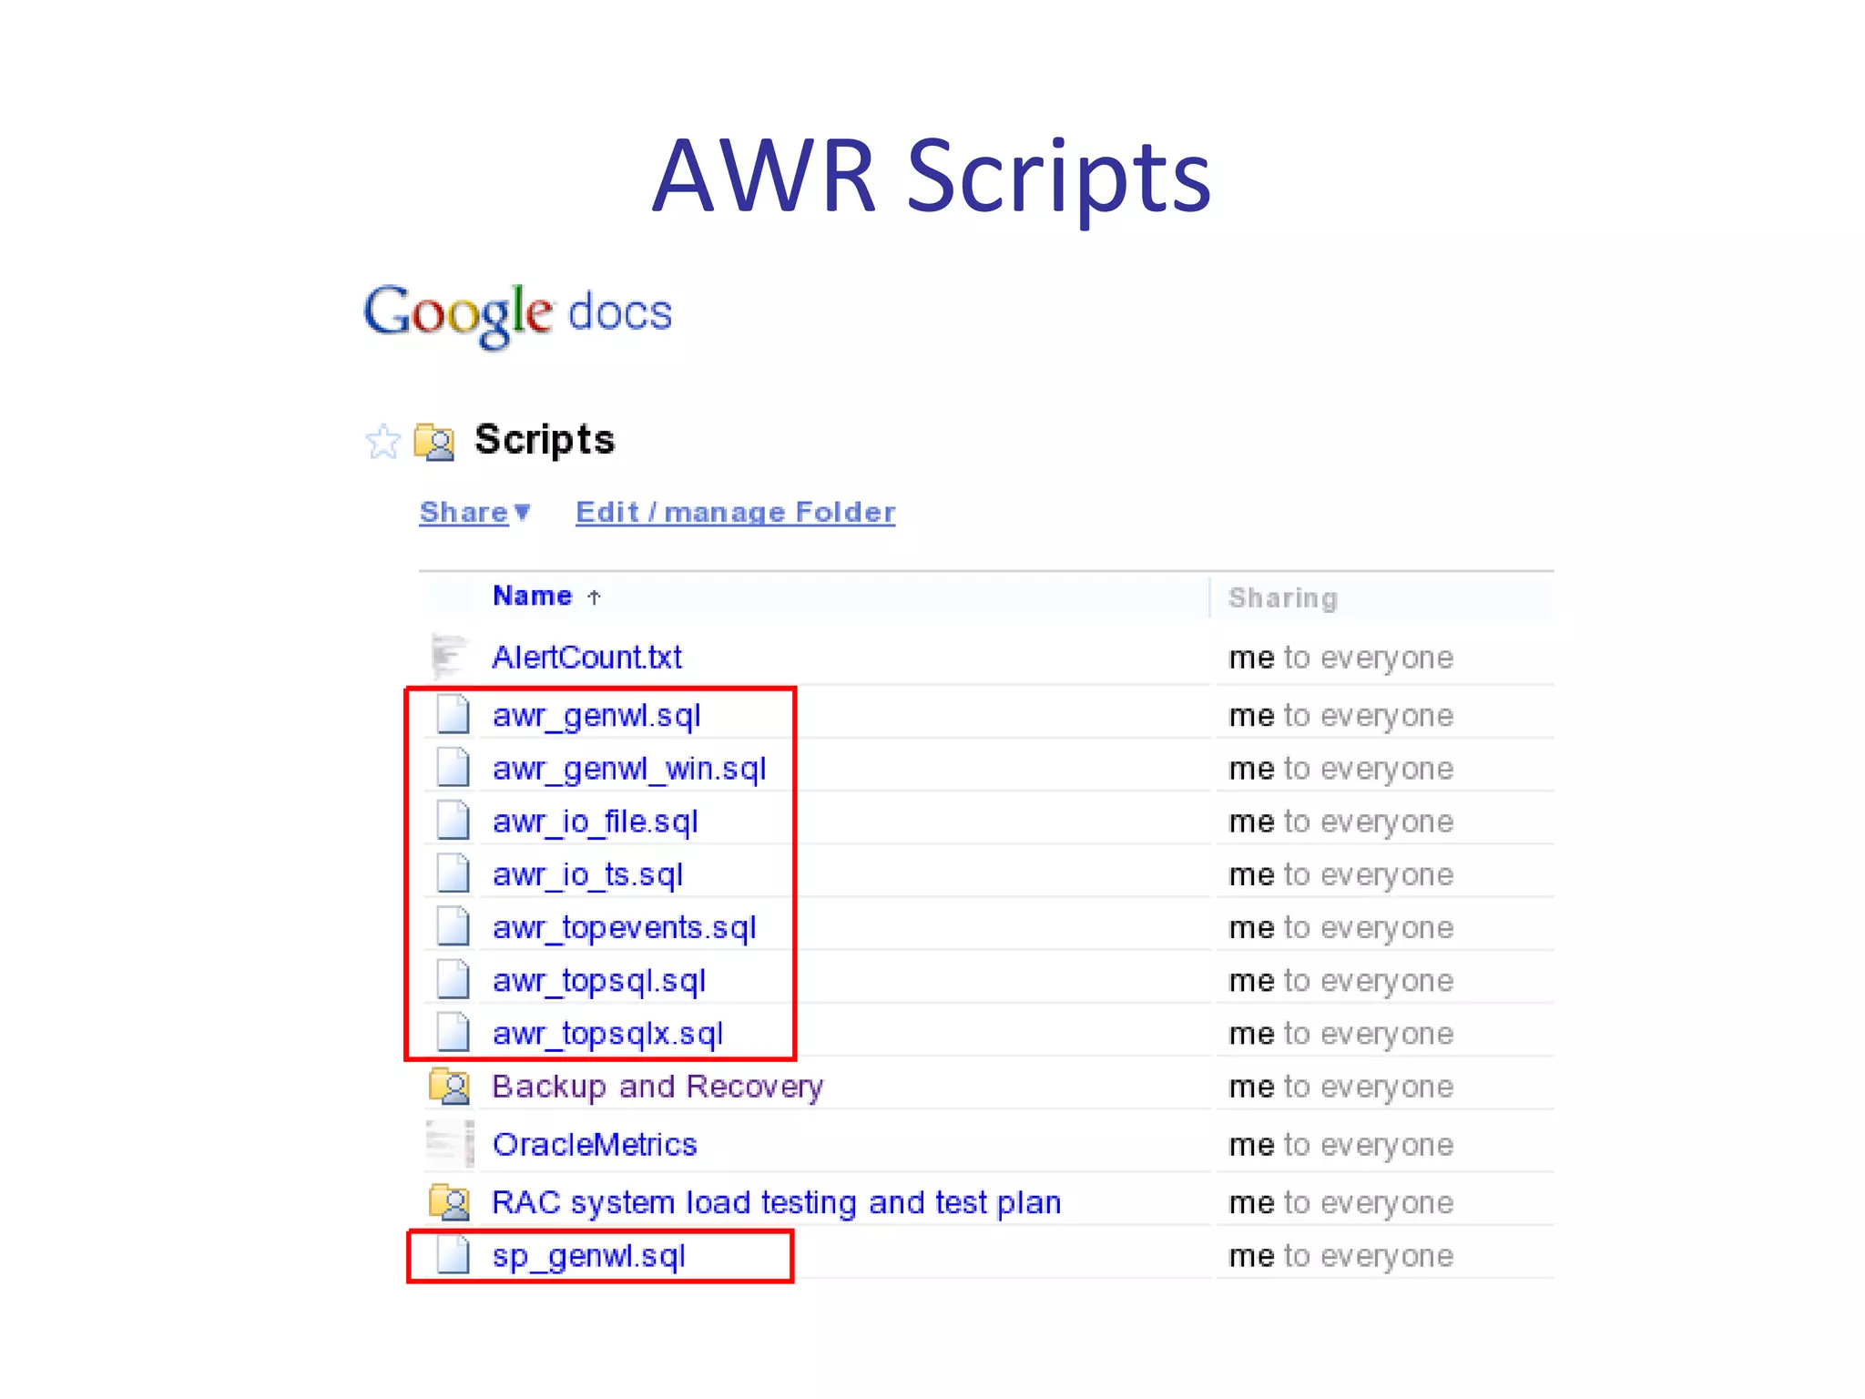Click the awr_topsqlx.sql file icon
This screenshot has width=1865, height=1399.
point(453,1032)
